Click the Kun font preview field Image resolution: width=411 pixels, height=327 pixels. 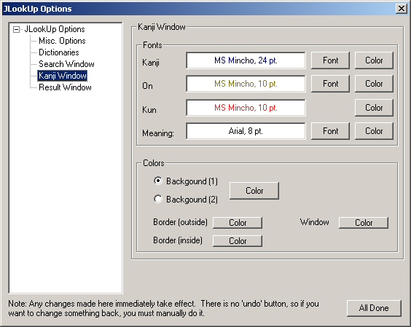point(246,108)
